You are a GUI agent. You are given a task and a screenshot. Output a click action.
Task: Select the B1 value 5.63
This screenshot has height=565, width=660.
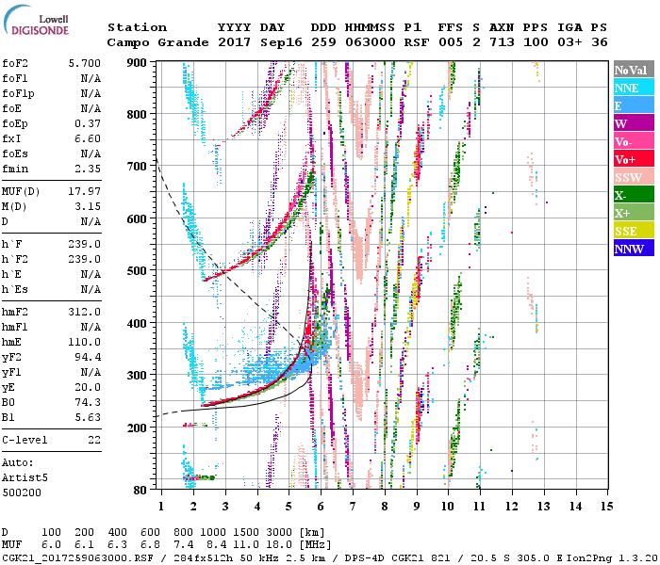coord(88,417)
